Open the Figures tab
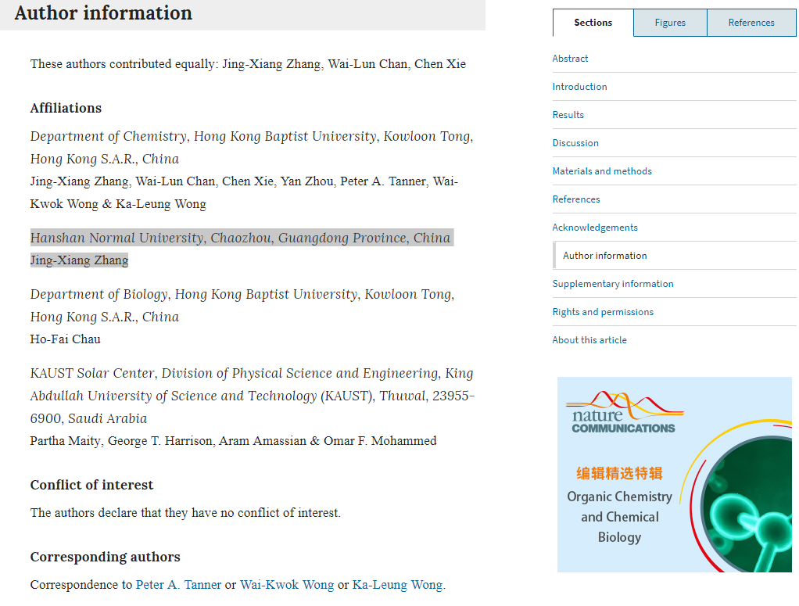 [670, 23]
